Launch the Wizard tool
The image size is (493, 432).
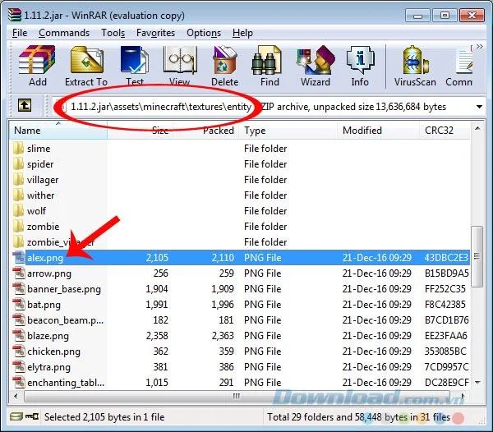315,66
